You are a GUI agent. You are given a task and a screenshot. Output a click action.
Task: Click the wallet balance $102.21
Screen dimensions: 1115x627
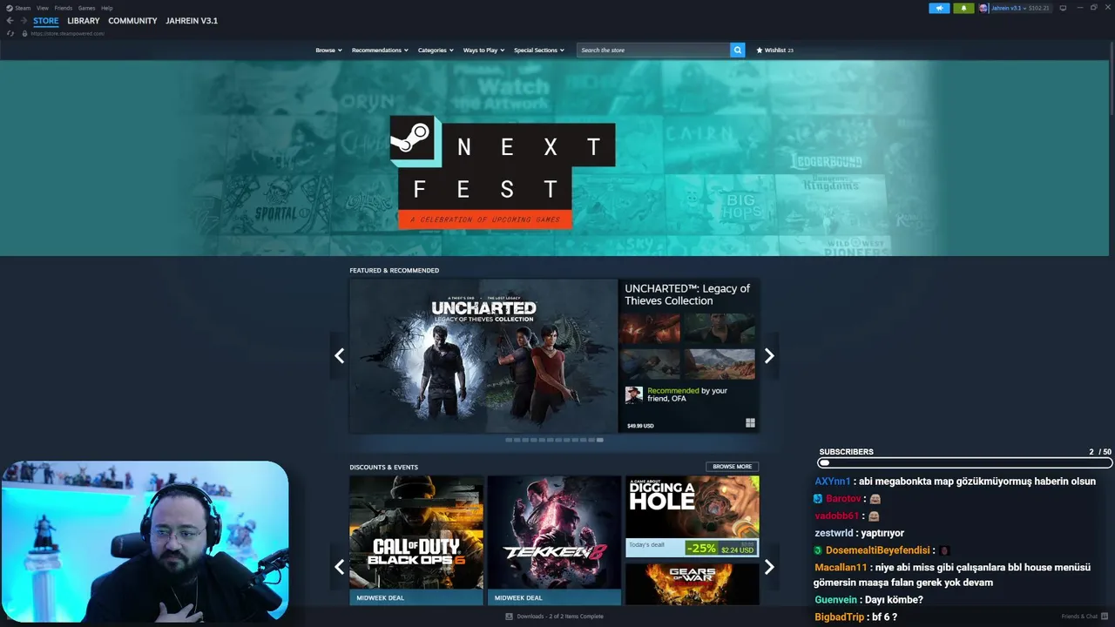point(1039,8)
